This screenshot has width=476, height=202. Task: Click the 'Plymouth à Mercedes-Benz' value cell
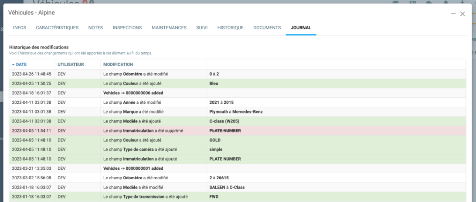(236, 111)
